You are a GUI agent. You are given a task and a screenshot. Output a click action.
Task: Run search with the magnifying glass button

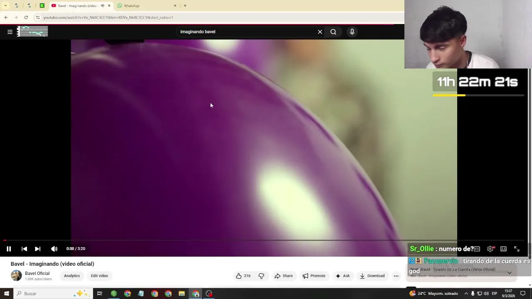click(333, 32)
